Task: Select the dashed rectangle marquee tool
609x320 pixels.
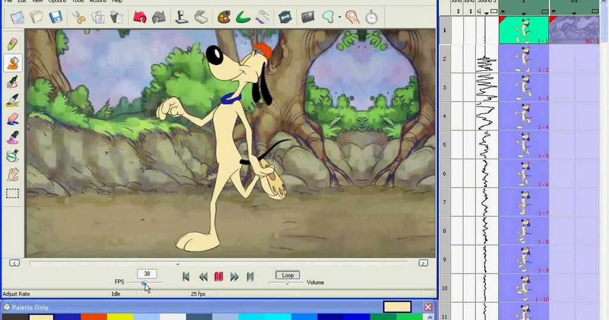Action: click(13, 194)
